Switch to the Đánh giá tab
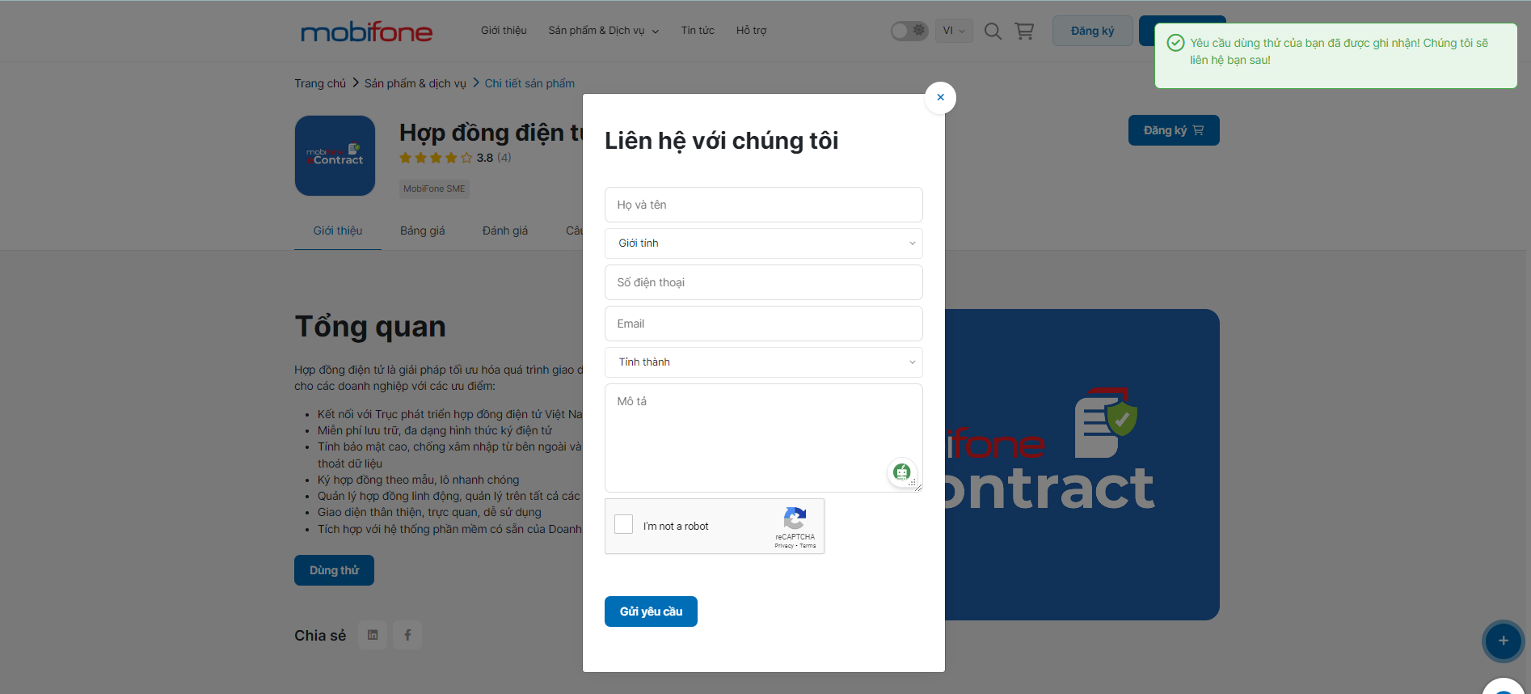The width and height of the screenshot is (1531, 694). (505, 231)
